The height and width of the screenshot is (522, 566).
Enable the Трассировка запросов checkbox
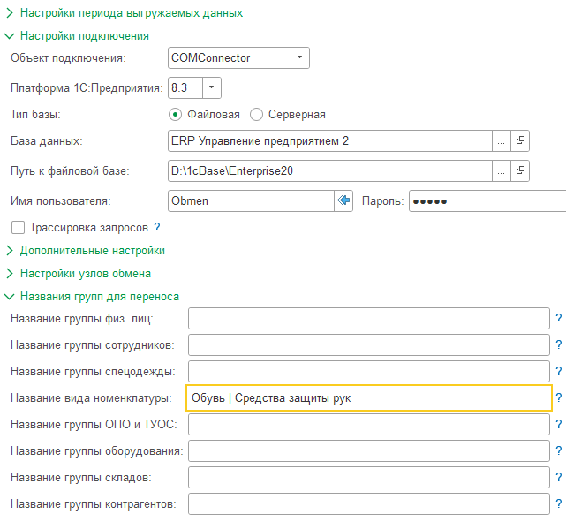tap(18, 227)
